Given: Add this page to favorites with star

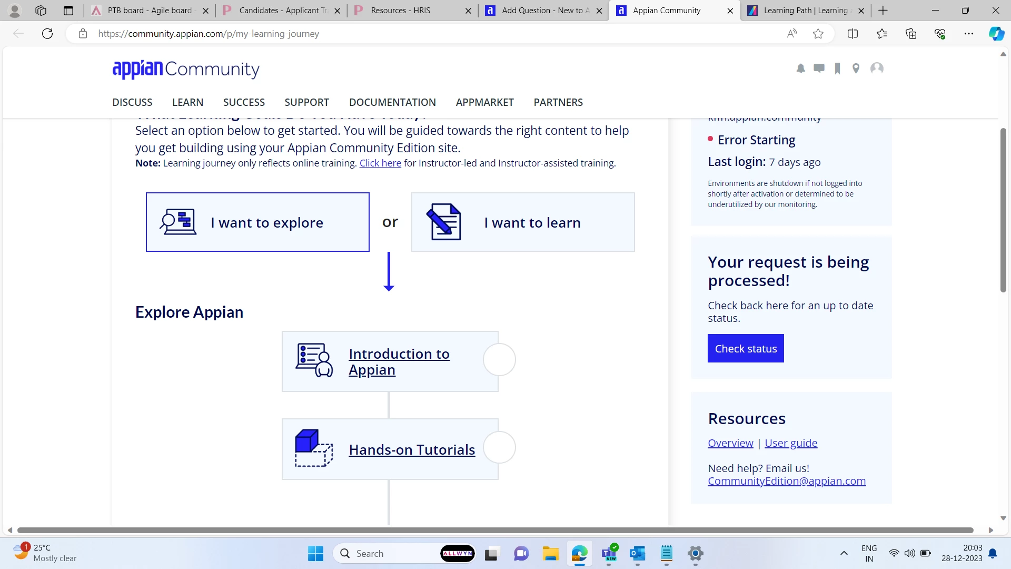Looking at the screenshot, I should (x=818, y=34).
